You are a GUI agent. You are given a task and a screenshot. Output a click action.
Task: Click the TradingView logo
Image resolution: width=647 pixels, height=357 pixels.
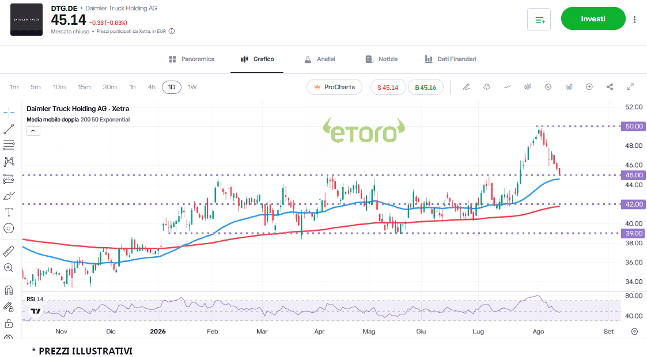click(36, 312)
